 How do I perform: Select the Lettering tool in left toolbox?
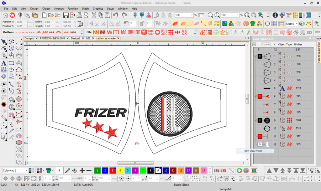coord(4,63)
